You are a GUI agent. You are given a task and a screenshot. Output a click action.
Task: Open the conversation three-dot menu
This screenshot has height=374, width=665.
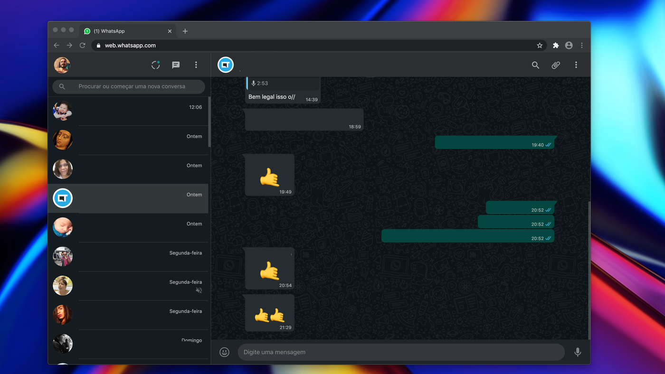tap(576, 65)
